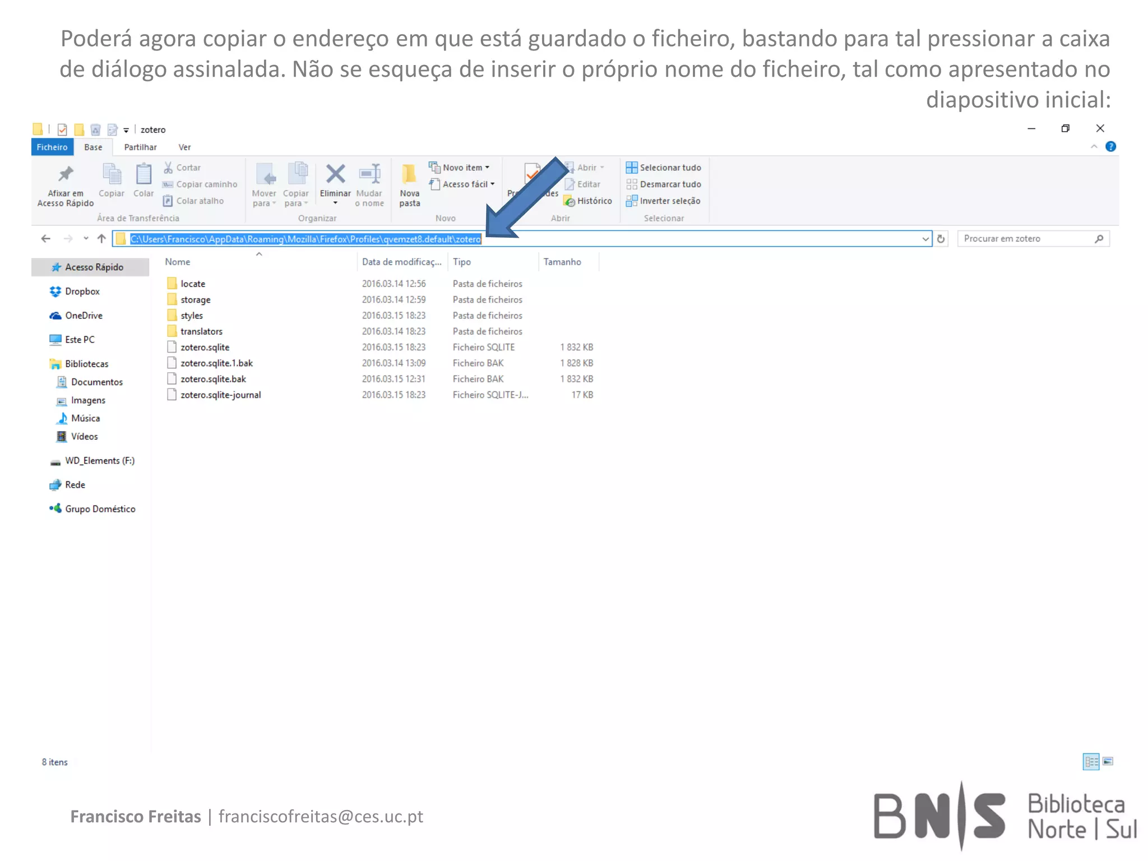Switch to details view icon at bottom right
Viewport: 1148px width, 861px height.
pos(1091,762)
